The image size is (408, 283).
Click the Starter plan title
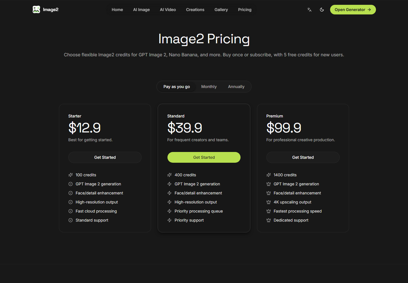pyautogui.click(x=75, y=116)
